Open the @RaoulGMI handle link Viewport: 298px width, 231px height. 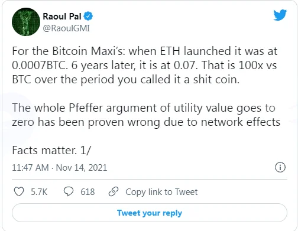point(66,28)
